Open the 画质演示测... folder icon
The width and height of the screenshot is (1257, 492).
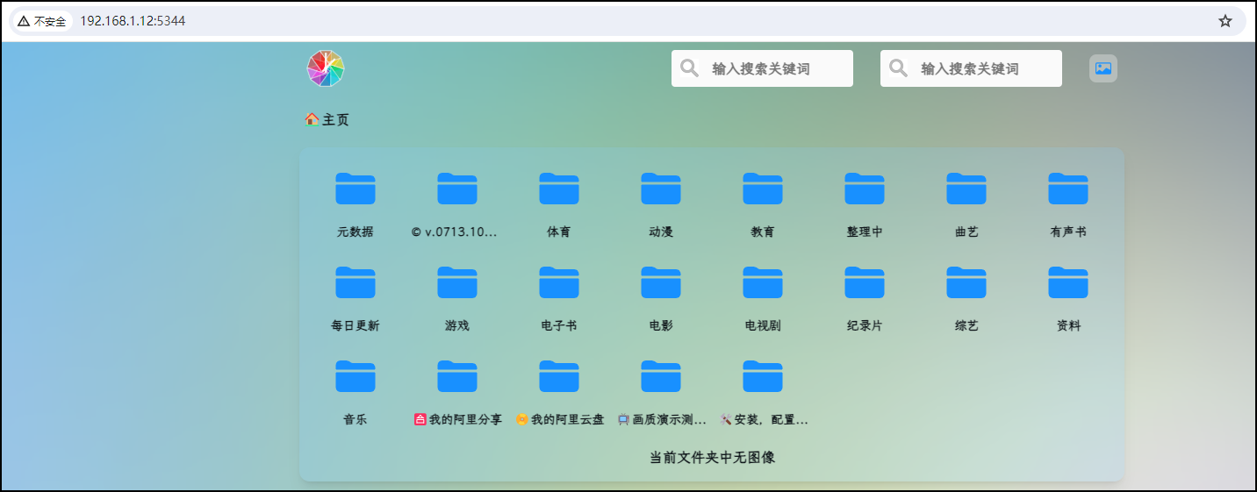(x=661, y=376)
